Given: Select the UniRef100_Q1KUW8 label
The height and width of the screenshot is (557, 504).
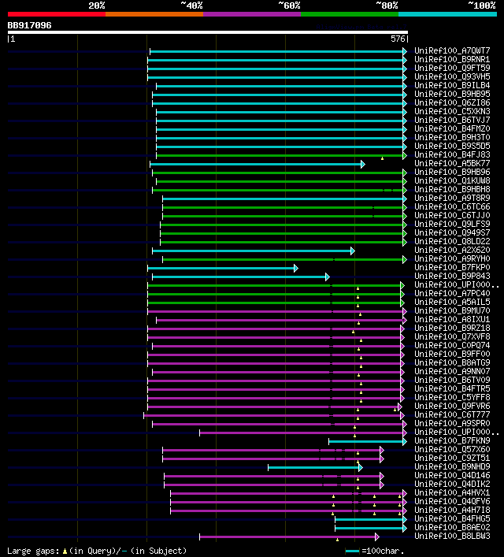Looking at the screenshot, I should point(452,181).
